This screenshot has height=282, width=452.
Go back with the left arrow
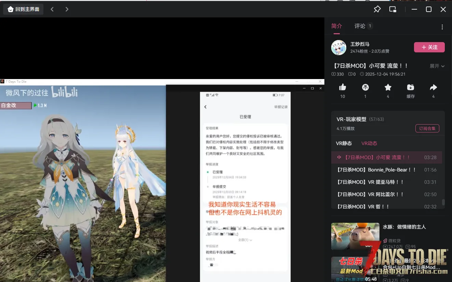tap(52, 9)
